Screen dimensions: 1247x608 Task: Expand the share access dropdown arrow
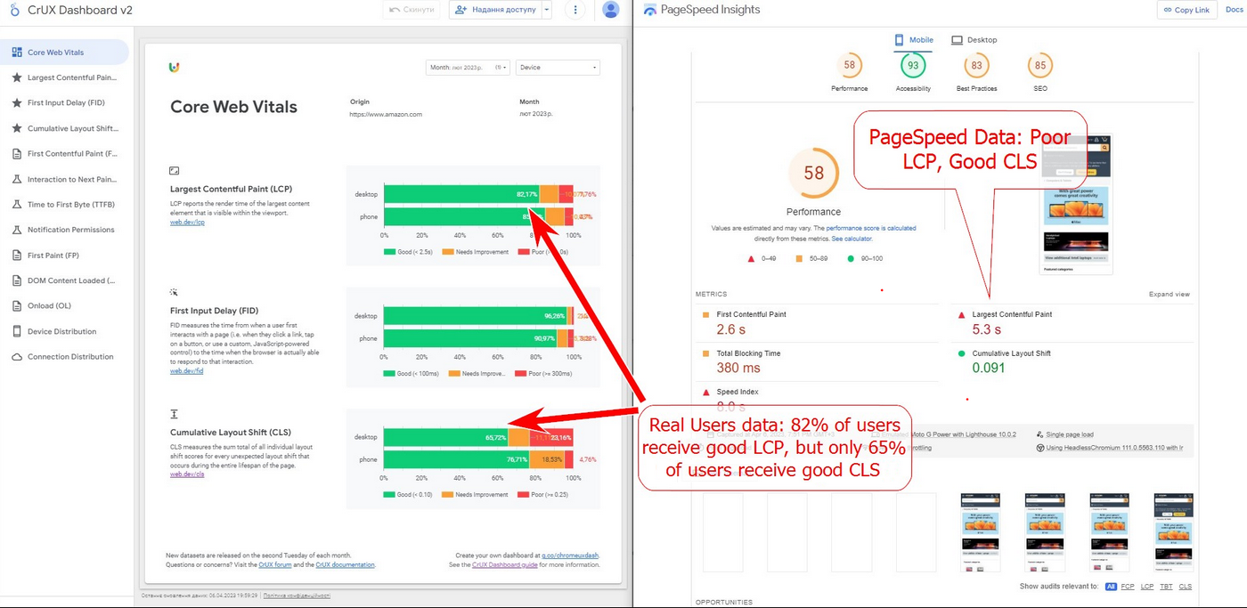[546, 10]
